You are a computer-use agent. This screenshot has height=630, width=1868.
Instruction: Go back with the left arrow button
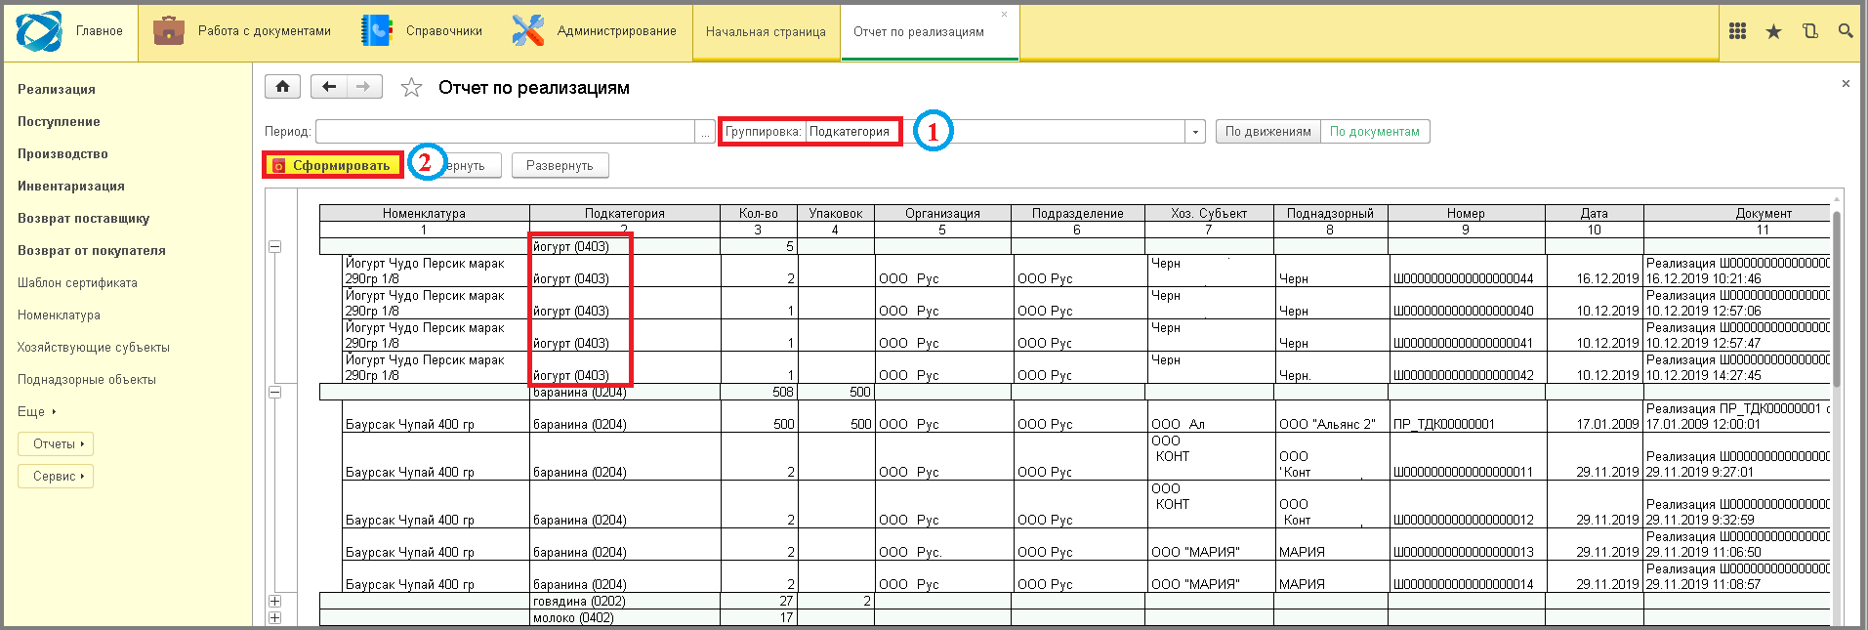coord(329,87)
